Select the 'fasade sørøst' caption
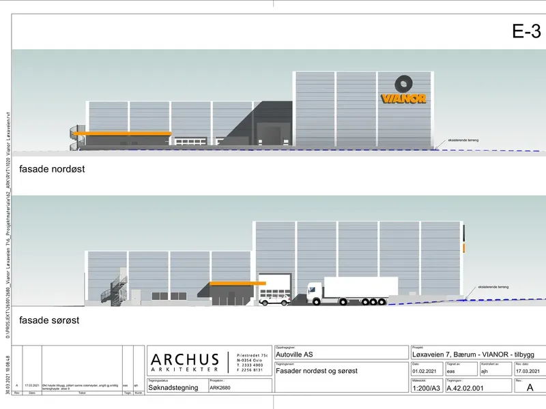Screen dimensions: 546x409 [x=49, y=320]
